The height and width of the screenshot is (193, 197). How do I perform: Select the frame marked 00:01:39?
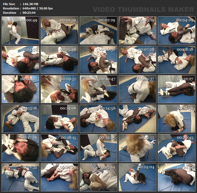pyautogui.click(x=59, y=30)
